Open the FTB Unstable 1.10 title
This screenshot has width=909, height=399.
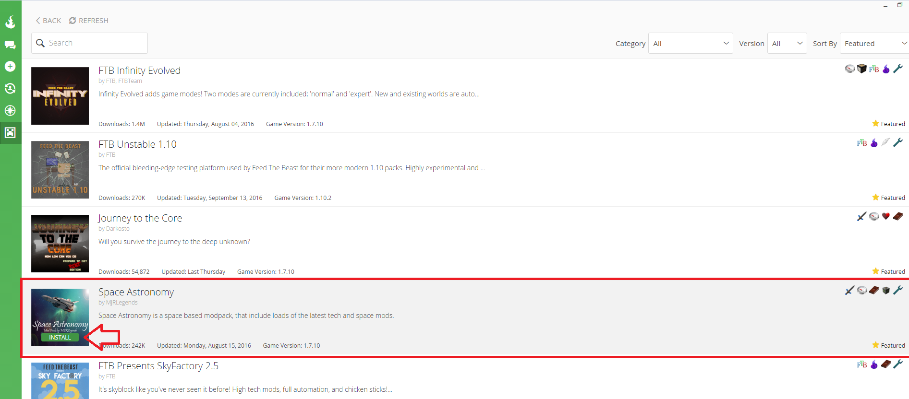coord(137,144)
